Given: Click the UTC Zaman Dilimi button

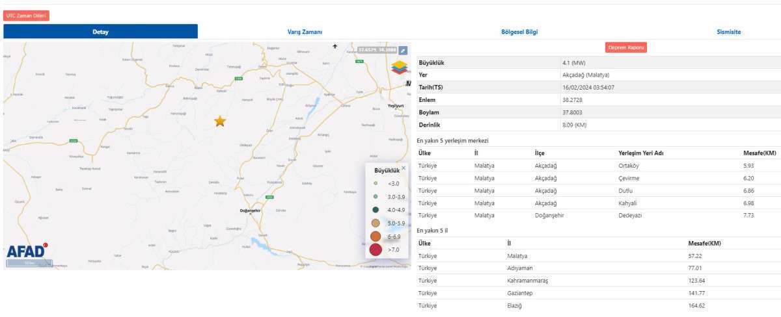Looking at the screenshot, I should click(26, 15).
